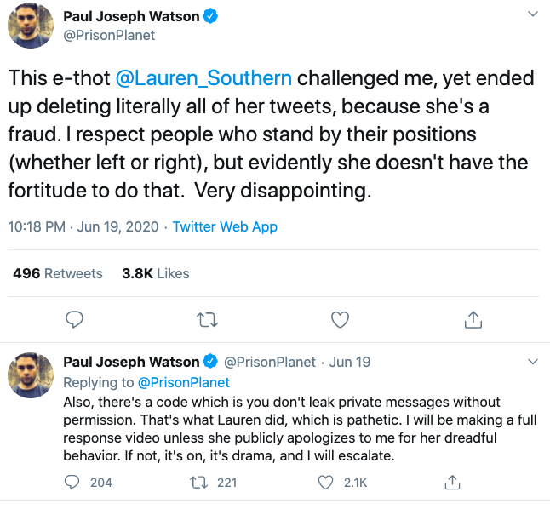The width and height of the screenshot is (550, 509).
Task: Open the @Lauren_Southern mention link
Action: click(203, 78)
